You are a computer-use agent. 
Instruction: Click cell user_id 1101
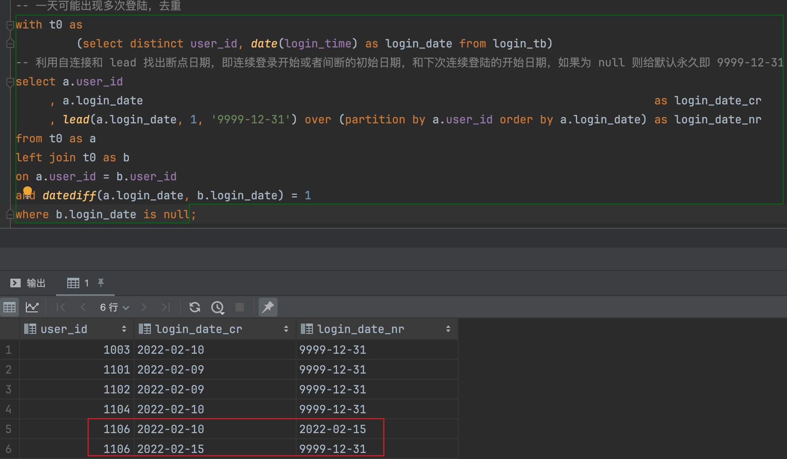click(77, 369)
